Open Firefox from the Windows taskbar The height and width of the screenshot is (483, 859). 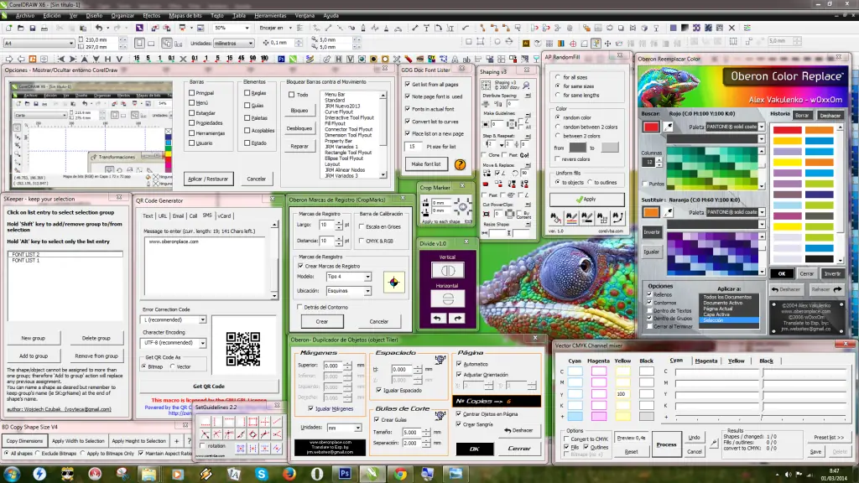[x=289, y=473]
